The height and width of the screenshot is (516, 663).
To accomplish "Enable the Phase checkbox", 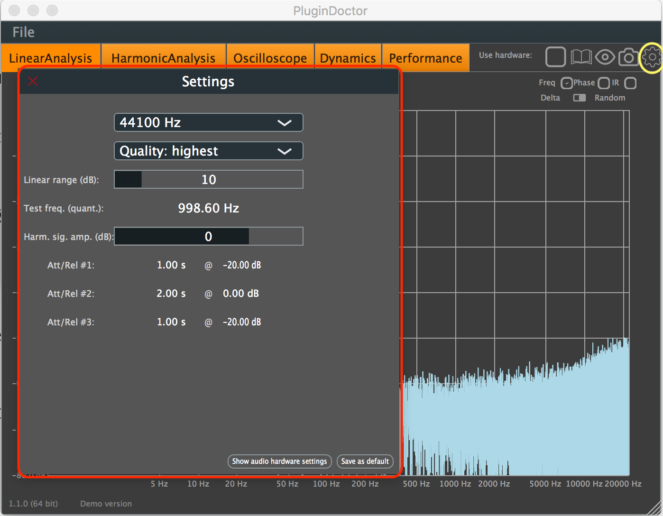I will (603, 83).
